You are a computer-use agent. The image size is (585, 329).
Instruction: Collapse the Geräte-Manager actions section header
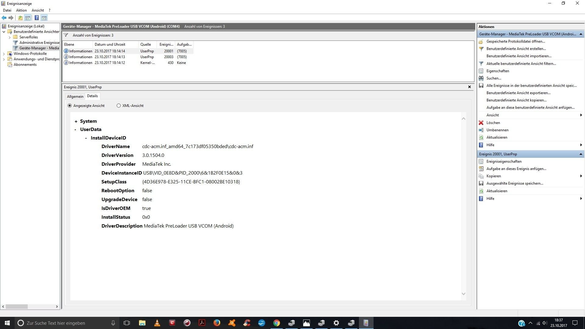click(581, 34)
